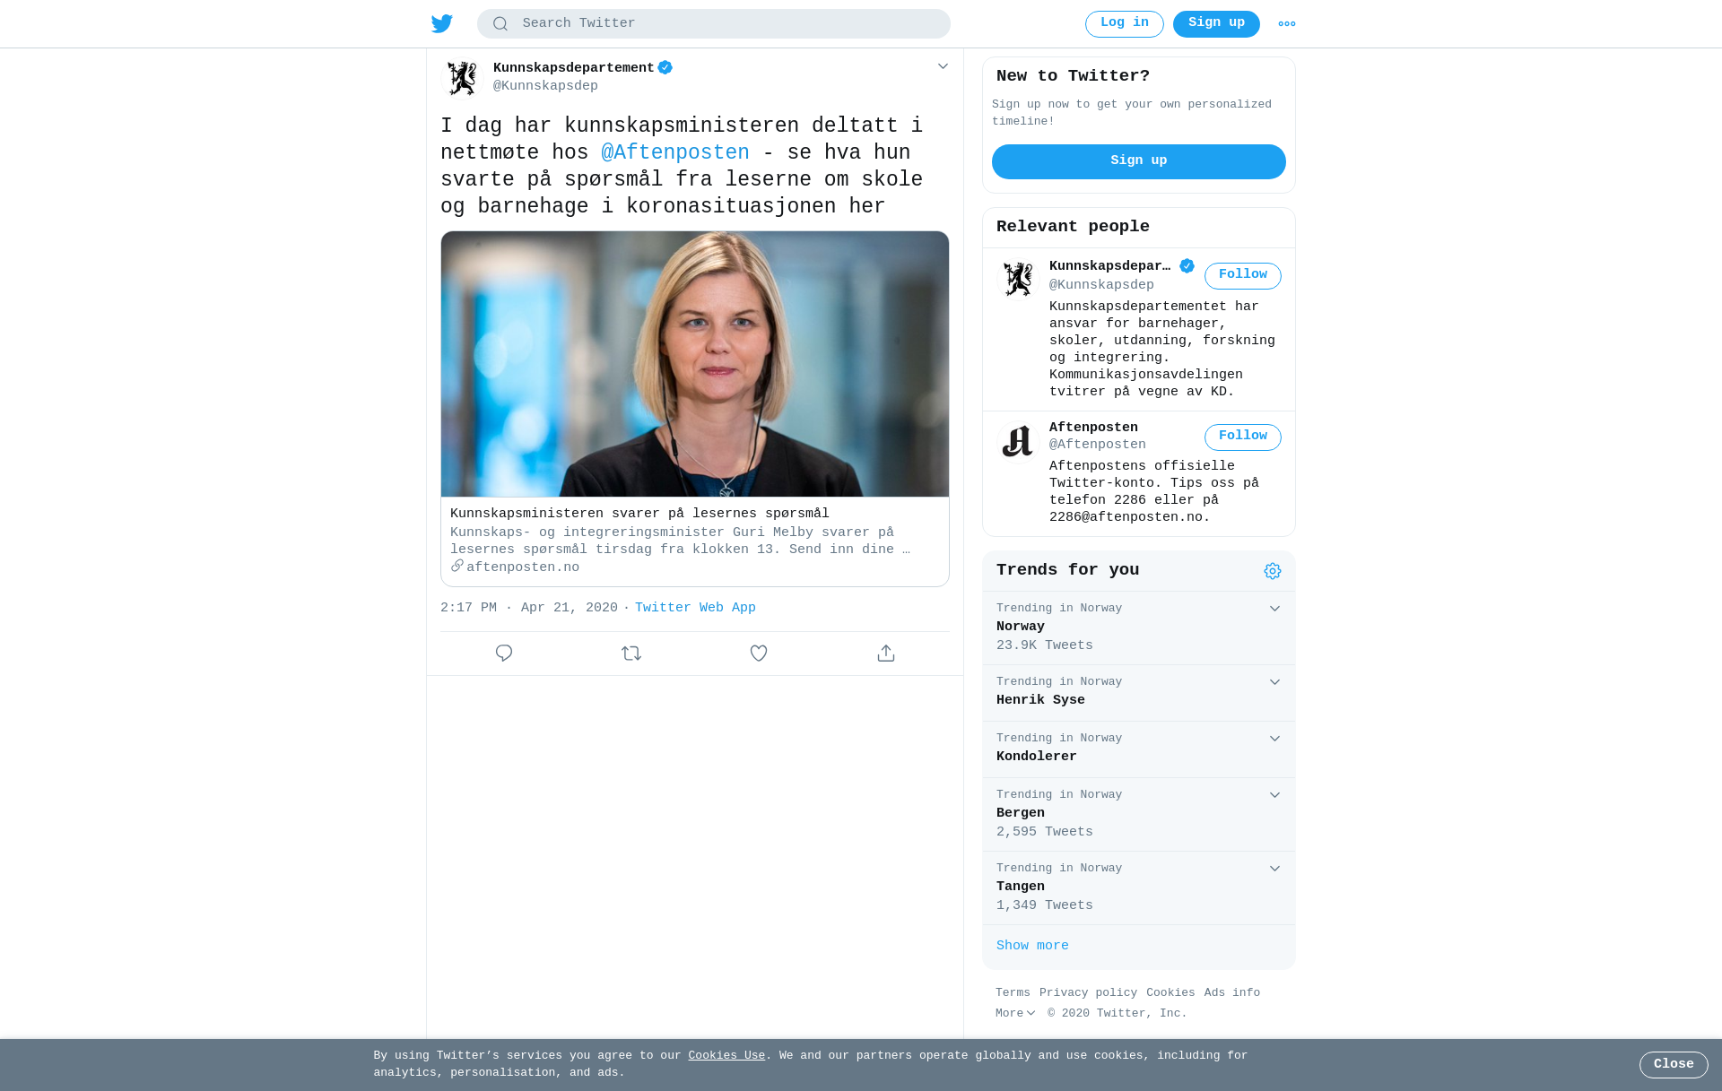Follow the Kunnskapsdepartement account
Viewport: 1722px width, 1091px height.
(x=1243, y=275)
